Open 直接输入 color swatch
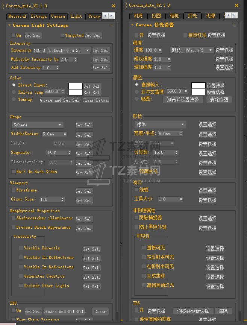The height and width of the screenshot is (325, 247). tap(198, 85)
